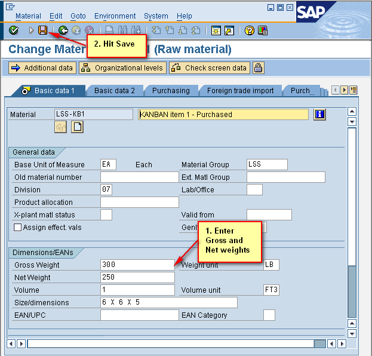Click the padlock icon button

click(259, 68)
